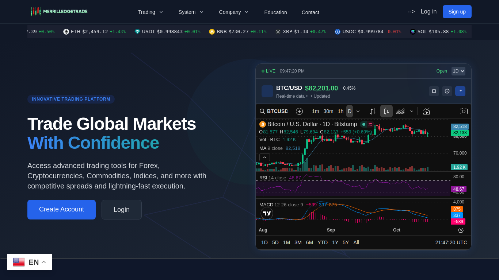Click the hero Login button
This screenshot has height=280, width=499.
tap(122, 210)
